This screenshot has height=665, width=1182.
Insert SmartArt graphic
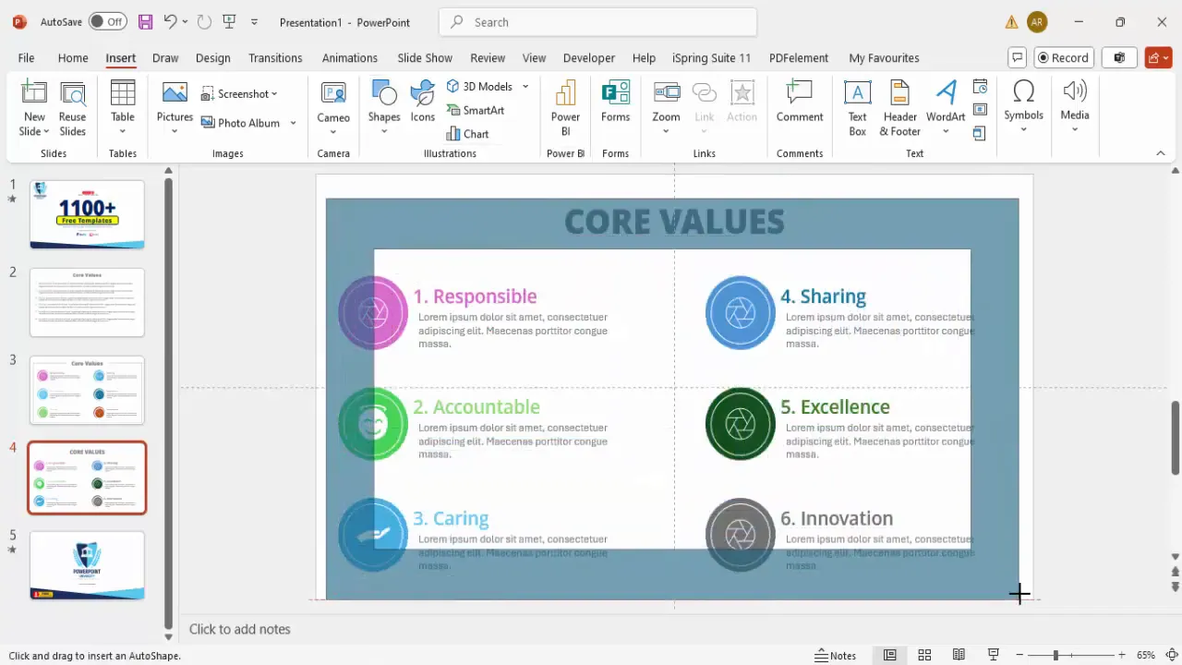point(476,110)
